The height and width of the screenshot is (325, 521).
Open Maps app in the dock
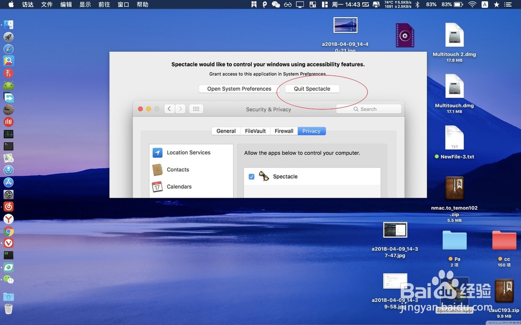[9, 158]
